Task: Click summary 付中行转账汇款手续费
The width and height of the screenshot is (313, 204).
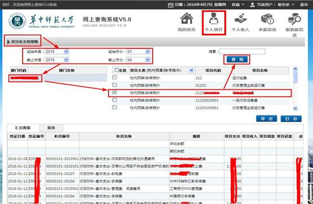Action: (x=188, y=181)
